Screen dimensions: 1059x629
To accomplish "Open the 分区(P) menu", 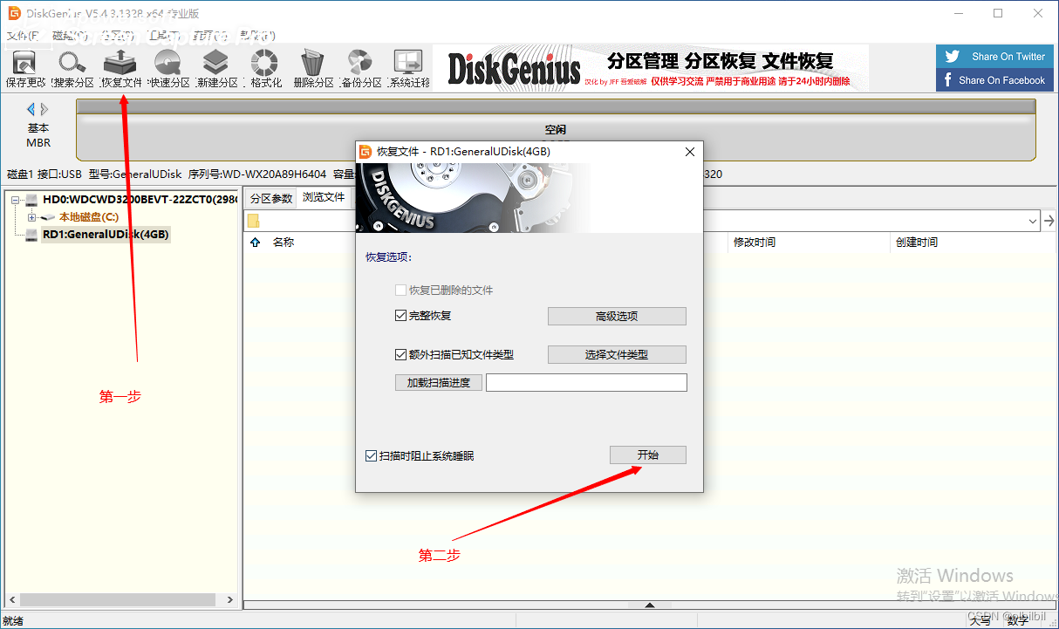I will (117, 36).
